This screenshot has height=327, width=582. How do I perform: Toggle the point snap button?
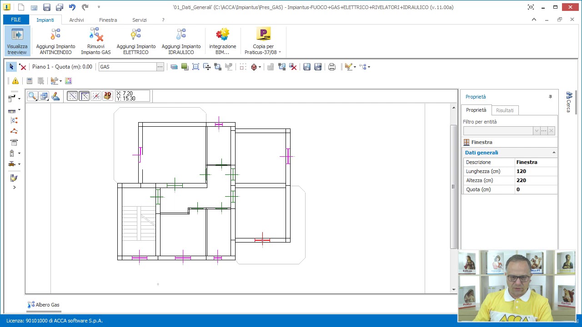click(96, 96)
